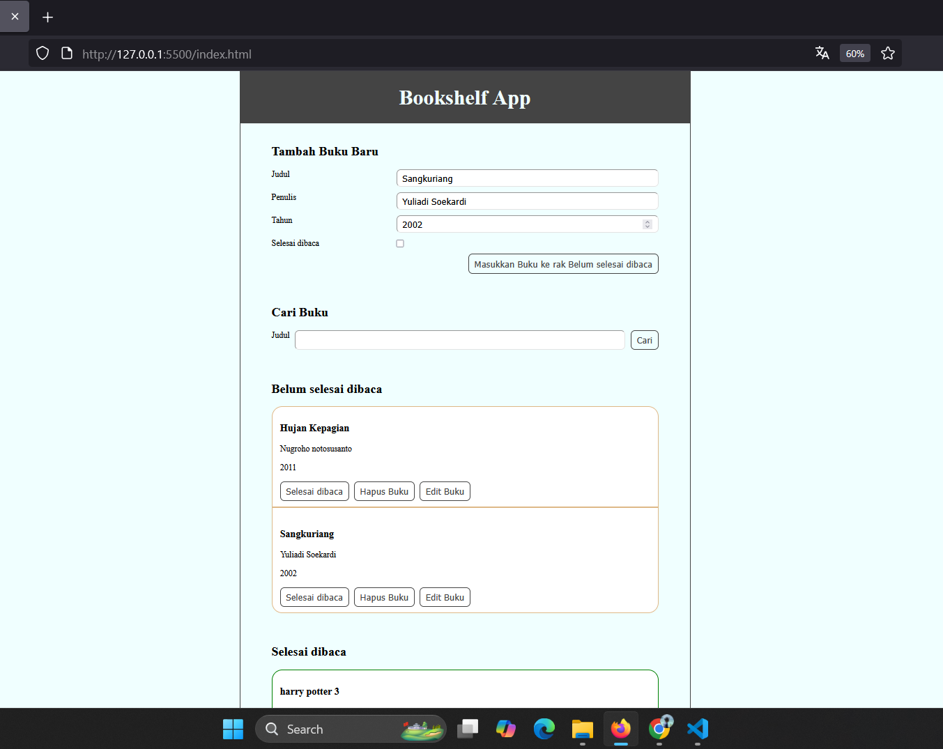
Task: Open Microsoft Edge from the taskbar
Action: pos(544,729)
